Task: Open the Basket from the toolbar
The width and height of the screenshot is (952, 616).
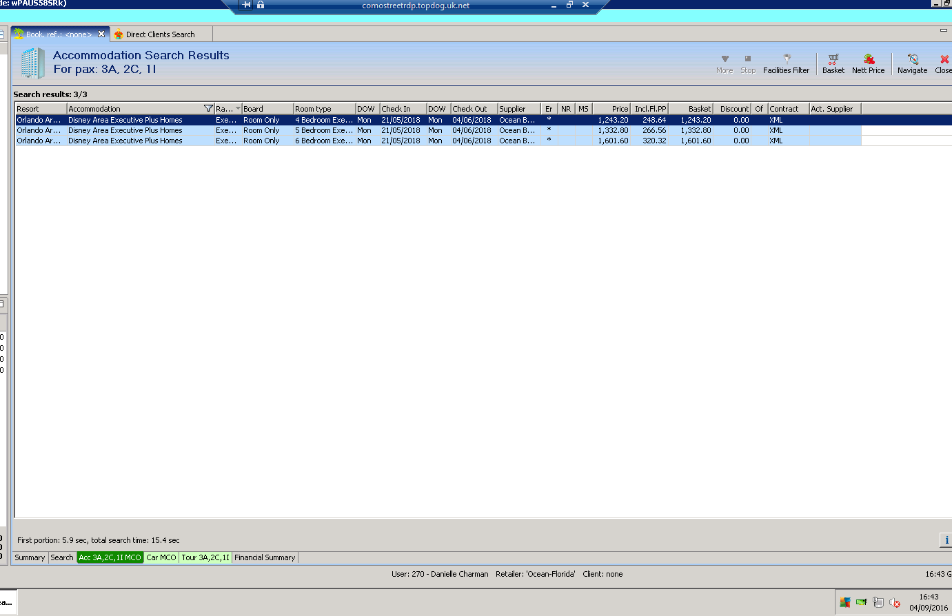Action: pos(833,64)
